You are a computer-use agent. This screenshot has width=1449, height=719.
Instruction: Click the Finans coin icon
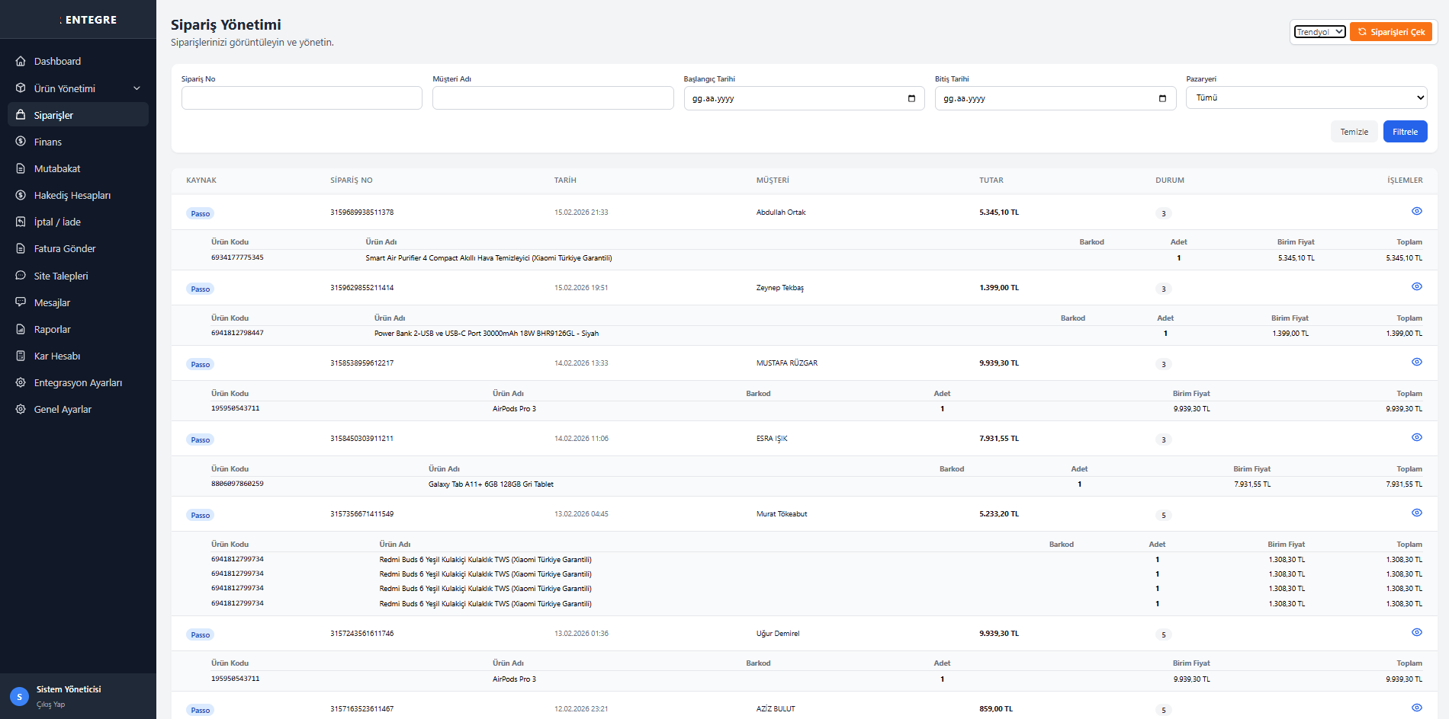coord(21,142)
